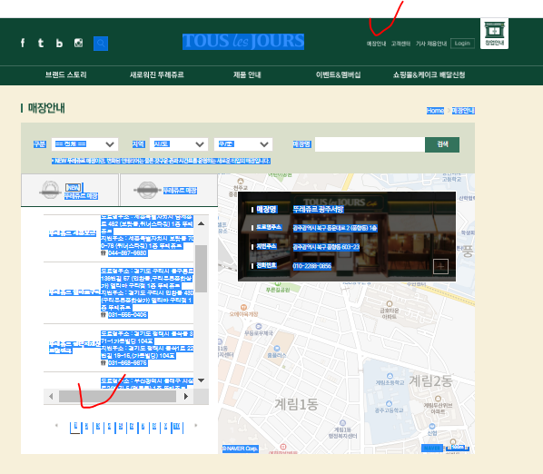Image resolution: width=543 pixels, height=474 pixels.
Task: Click the horizontal scrollbar left arrow
Action: click(51, 396)
